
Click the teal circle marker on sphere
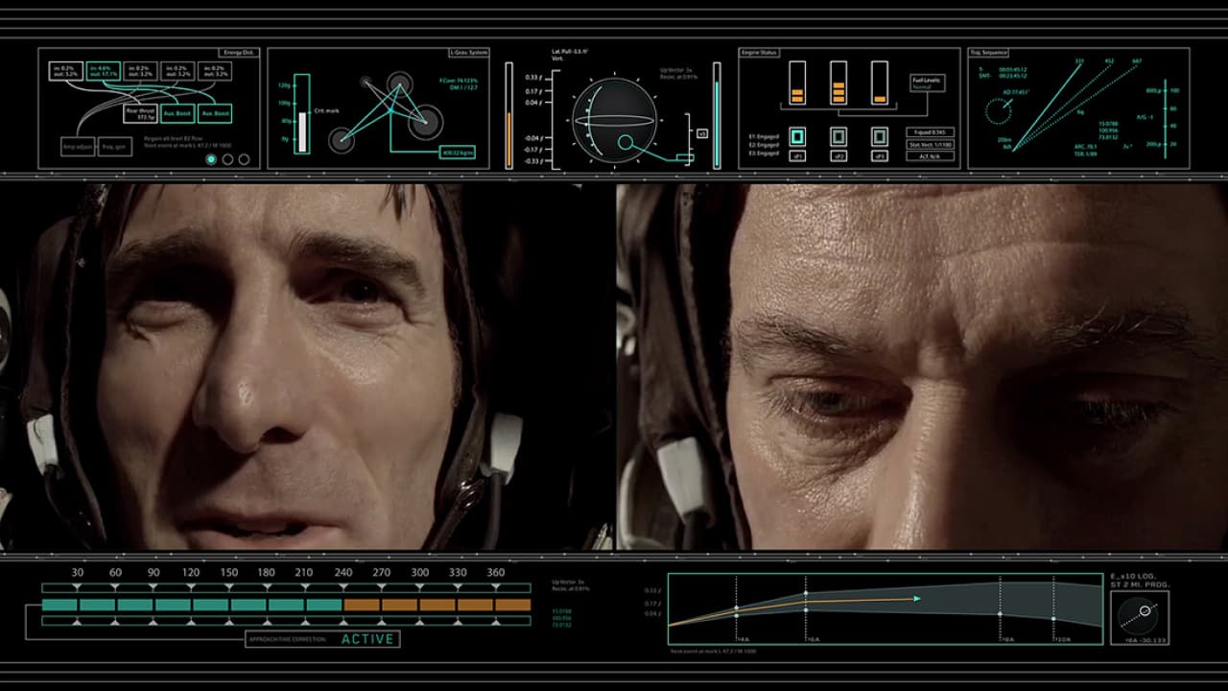coord(626,144)
